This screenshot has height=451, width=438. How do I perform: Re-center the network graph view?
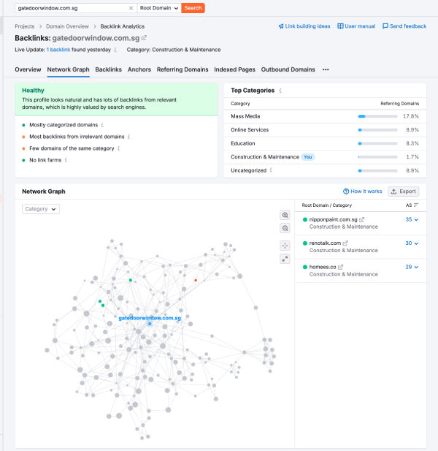click(x=285, y=246)
